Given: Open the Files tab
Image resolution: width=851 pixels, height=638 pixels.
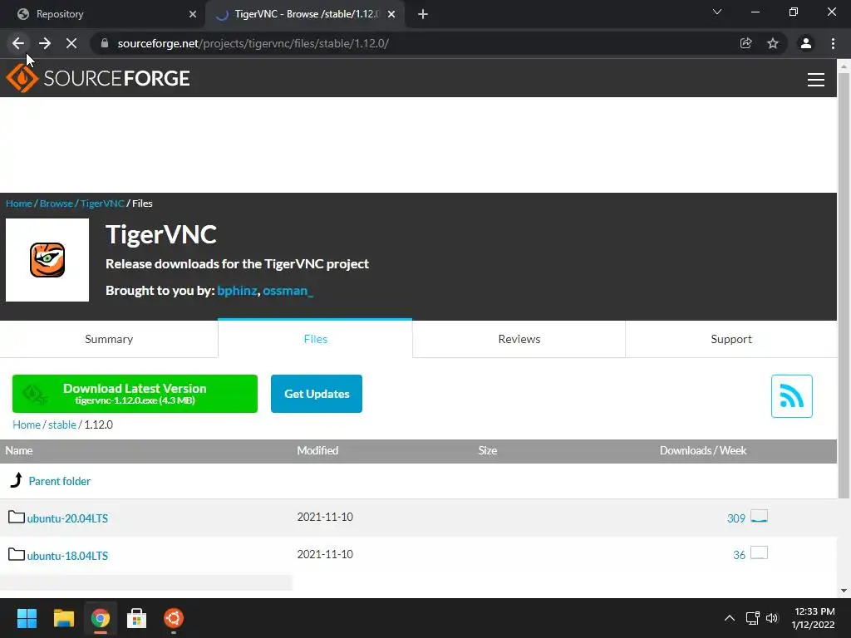Looking at the screenshot, I should (x=315, y=339).
